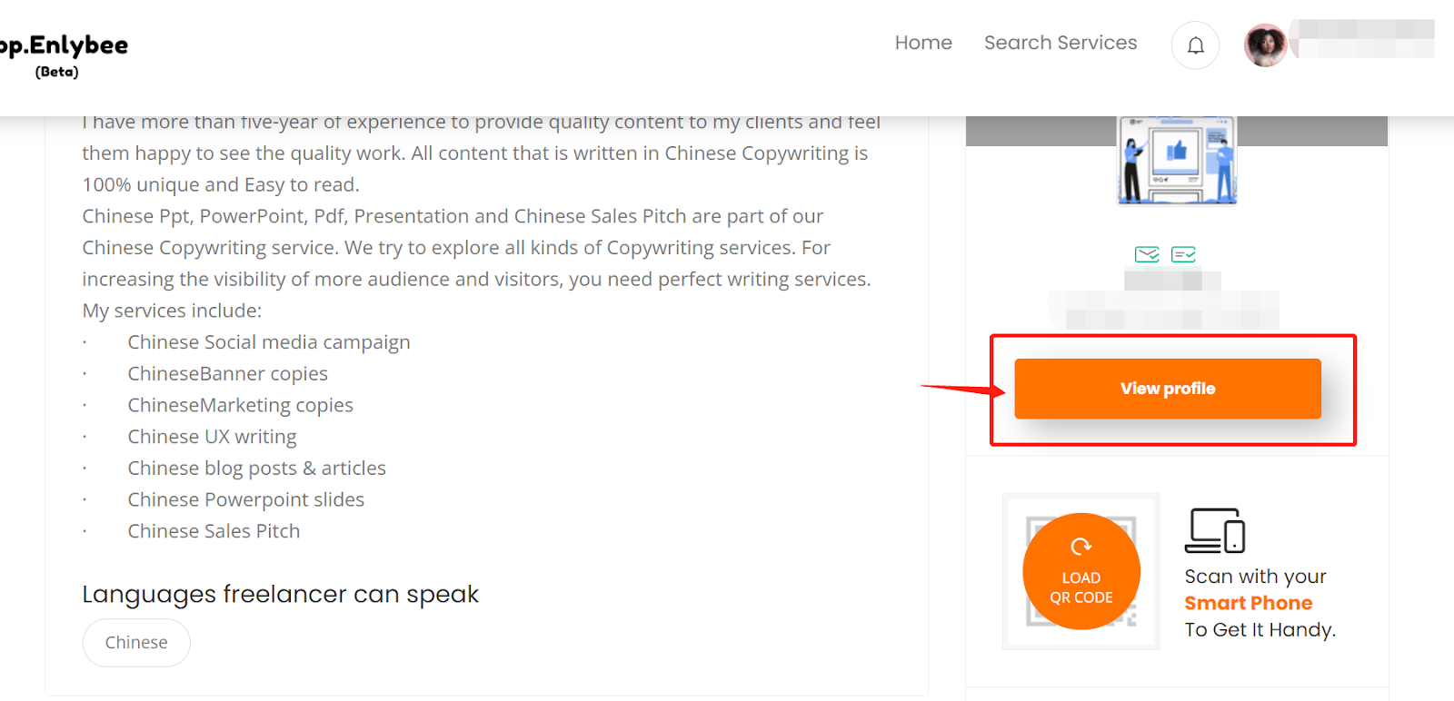Click the Chinese UX writing list item
This screenshot has height=701, width=1454.
pos(212,437)
